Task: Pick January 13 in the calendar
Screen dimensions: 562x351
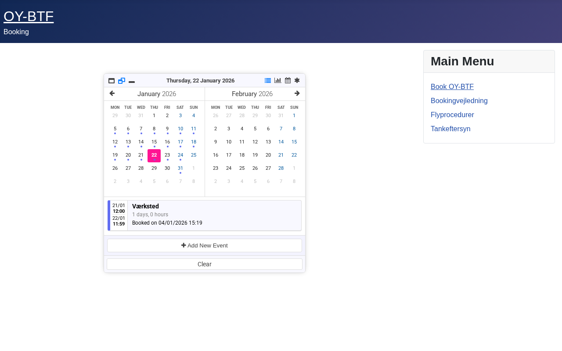Action: point(128,142)
